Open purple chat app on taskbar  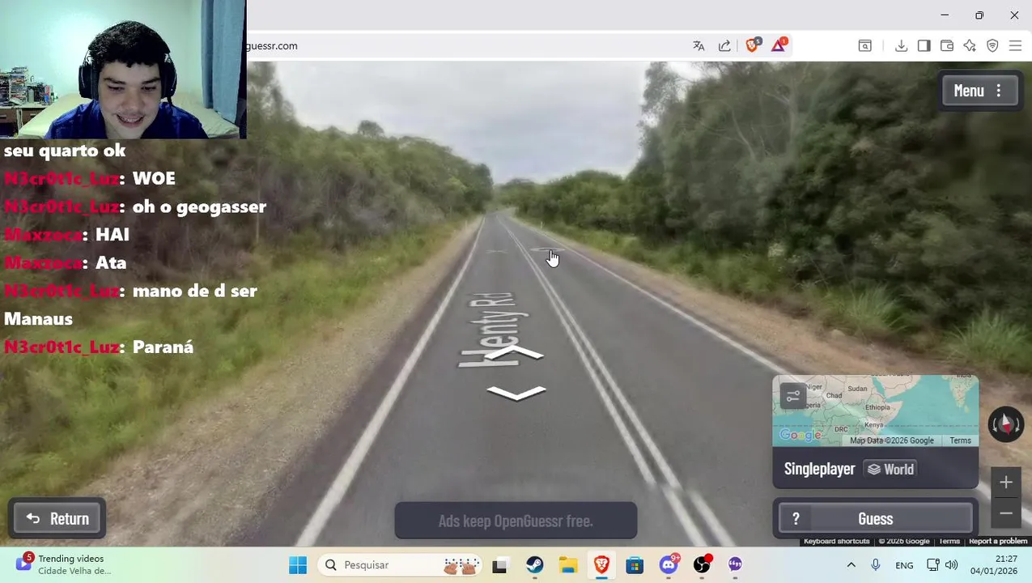point(735,565)
